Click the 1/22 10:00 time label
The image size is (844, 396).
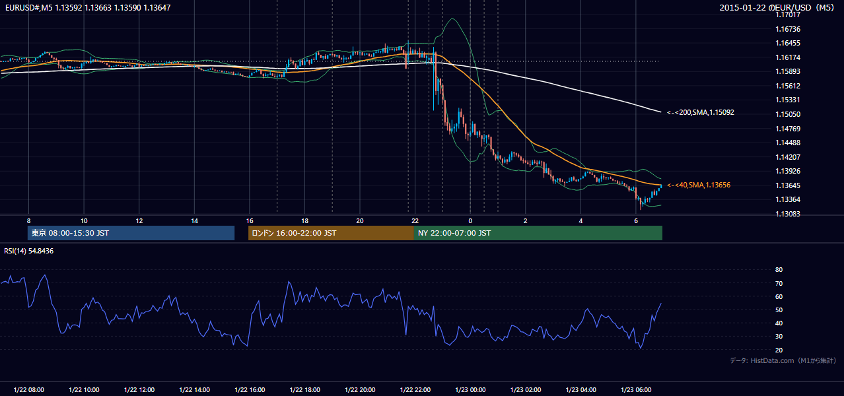pyautogui.click(x=84, y=390)
